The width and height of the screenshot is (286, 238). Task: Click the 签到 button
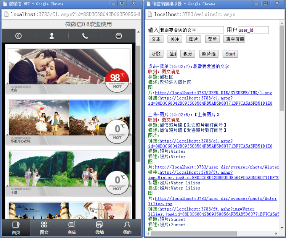tap(172, 54)
